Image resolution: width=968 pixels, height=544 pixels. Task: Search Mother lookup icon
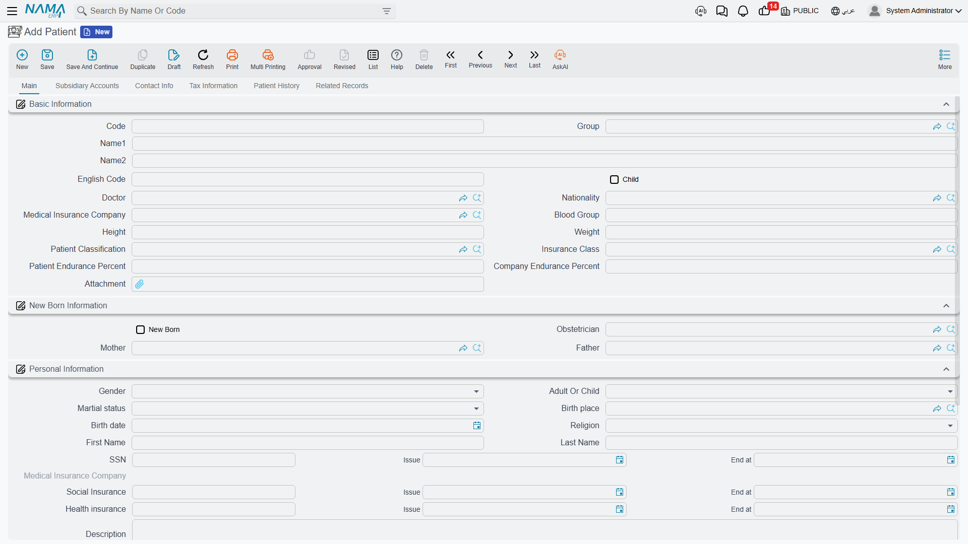pos(477,348)
